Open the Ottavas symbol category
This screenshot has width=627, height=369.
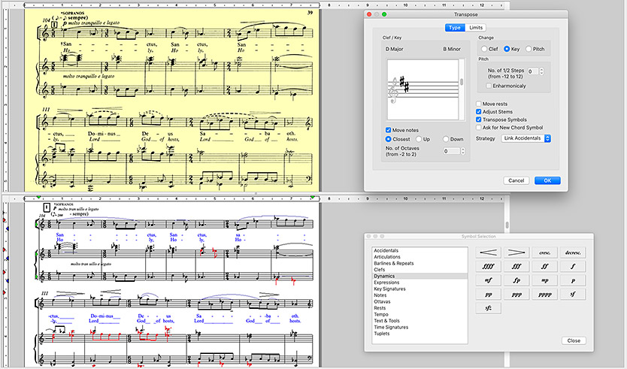coord(420,302)
